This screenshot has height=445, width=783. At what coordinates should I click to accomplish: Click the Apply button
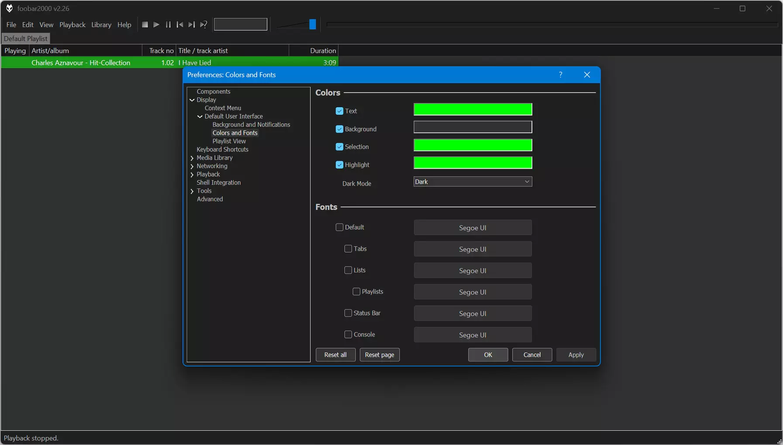pyautogui.click(x=576, y=355)
